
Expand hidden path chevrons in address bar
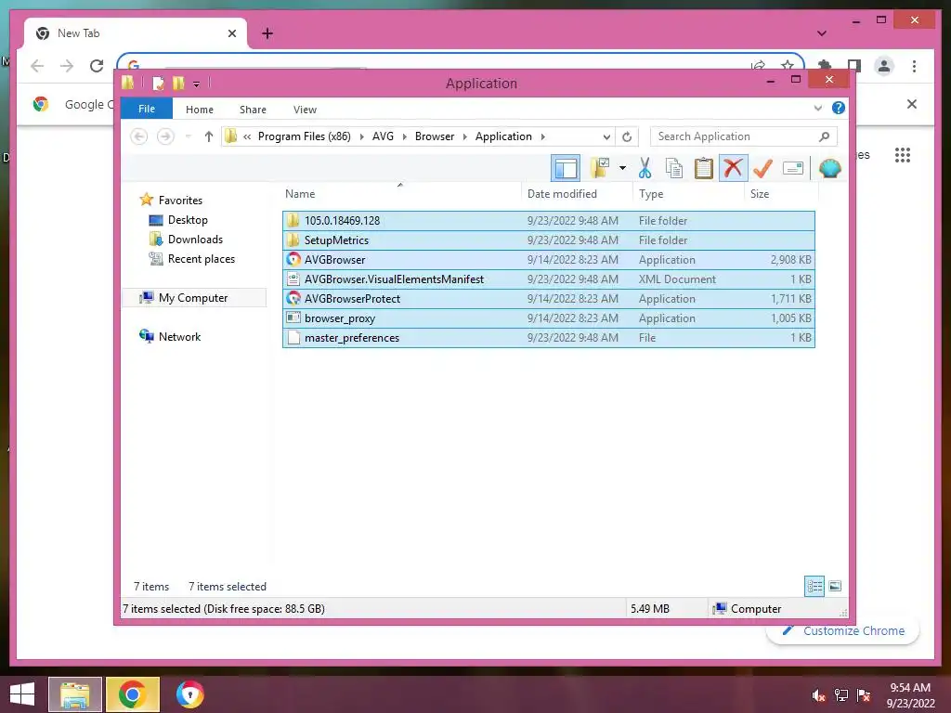(x=247, y=136)
